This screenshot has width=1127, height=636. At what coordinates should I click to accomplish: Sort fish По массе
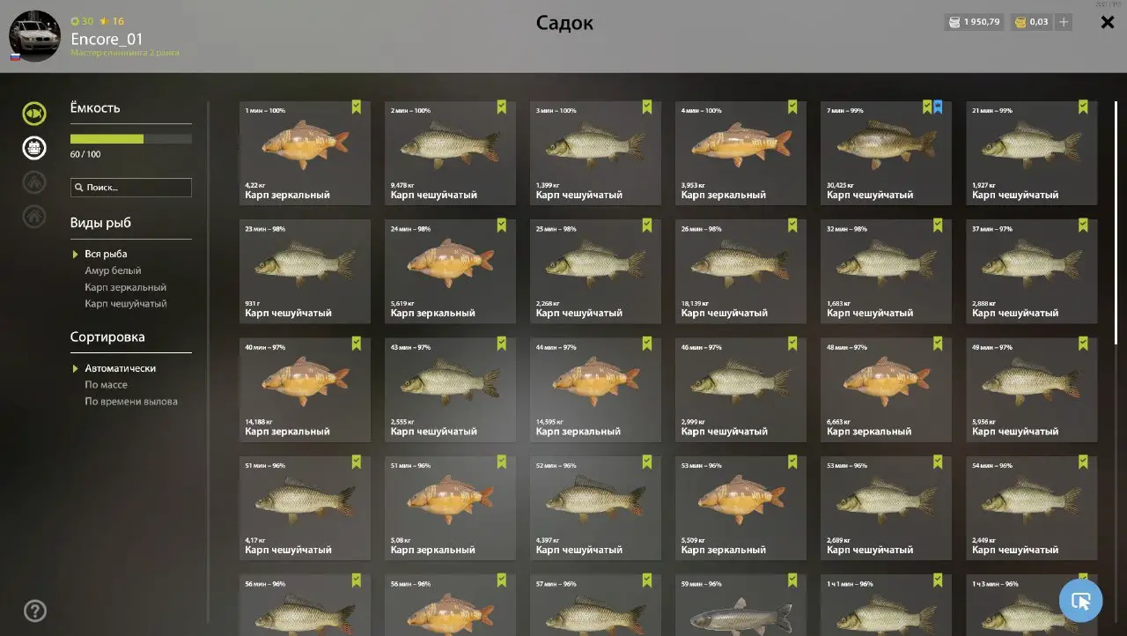tap(106, 385)
